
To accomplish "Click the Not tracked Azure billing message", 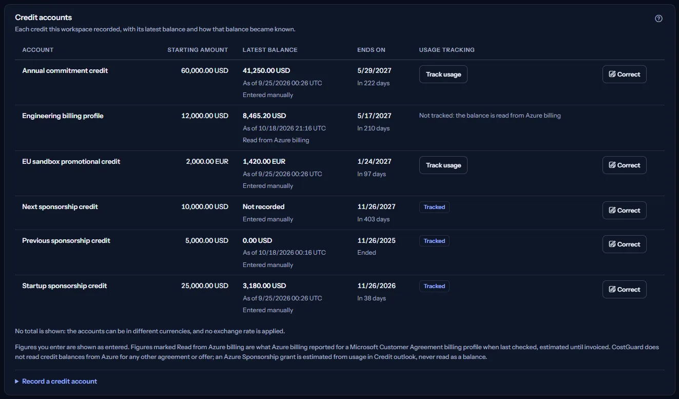I will tap(490, 116).
